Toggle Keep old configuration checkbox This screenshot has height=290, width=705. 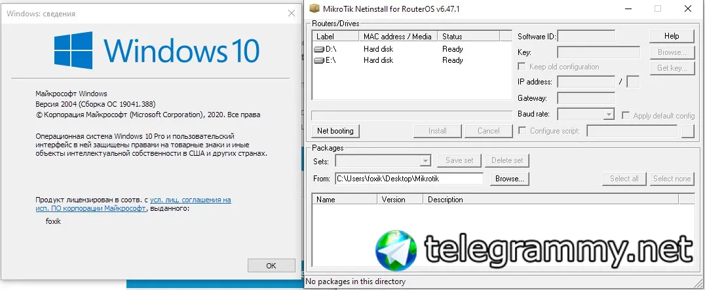tap(522, 66)
